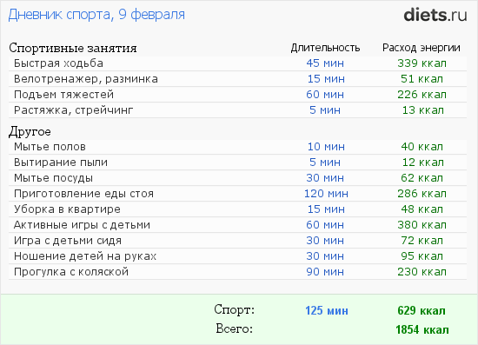
Task: Click the '12 ккал' energy value
Action: [423, 163]
